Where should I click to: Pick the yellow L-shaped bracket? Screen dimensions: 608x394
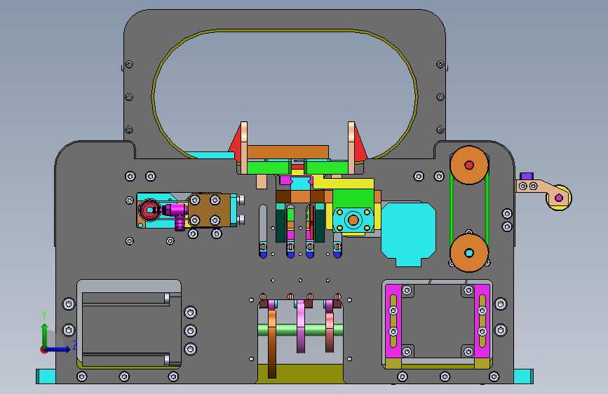pos(345,185)
